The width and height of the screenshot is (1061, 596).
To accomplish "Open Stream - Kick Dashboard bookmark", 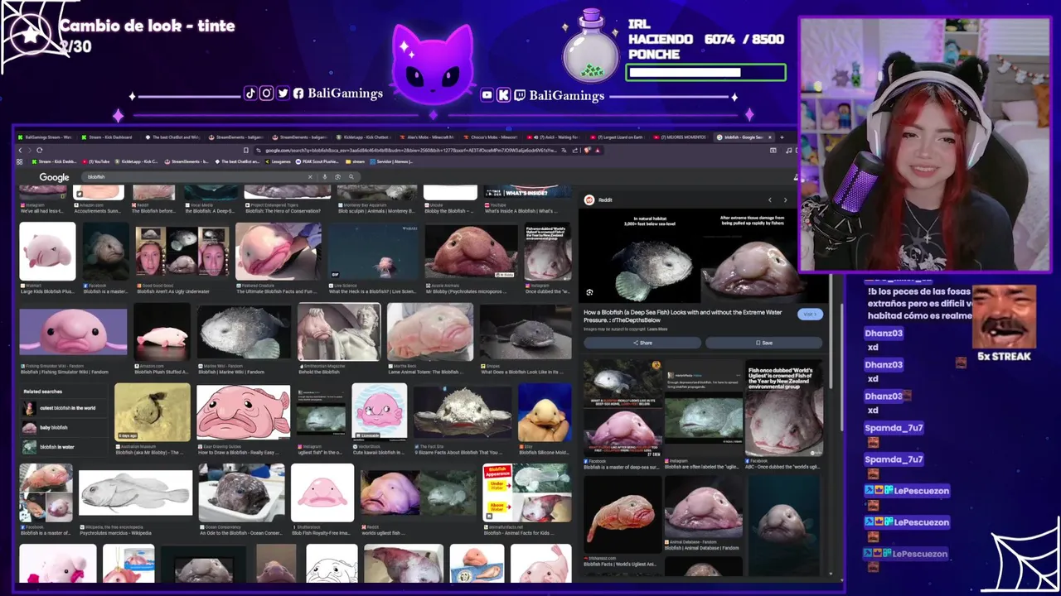I will (x=54, y=161).
